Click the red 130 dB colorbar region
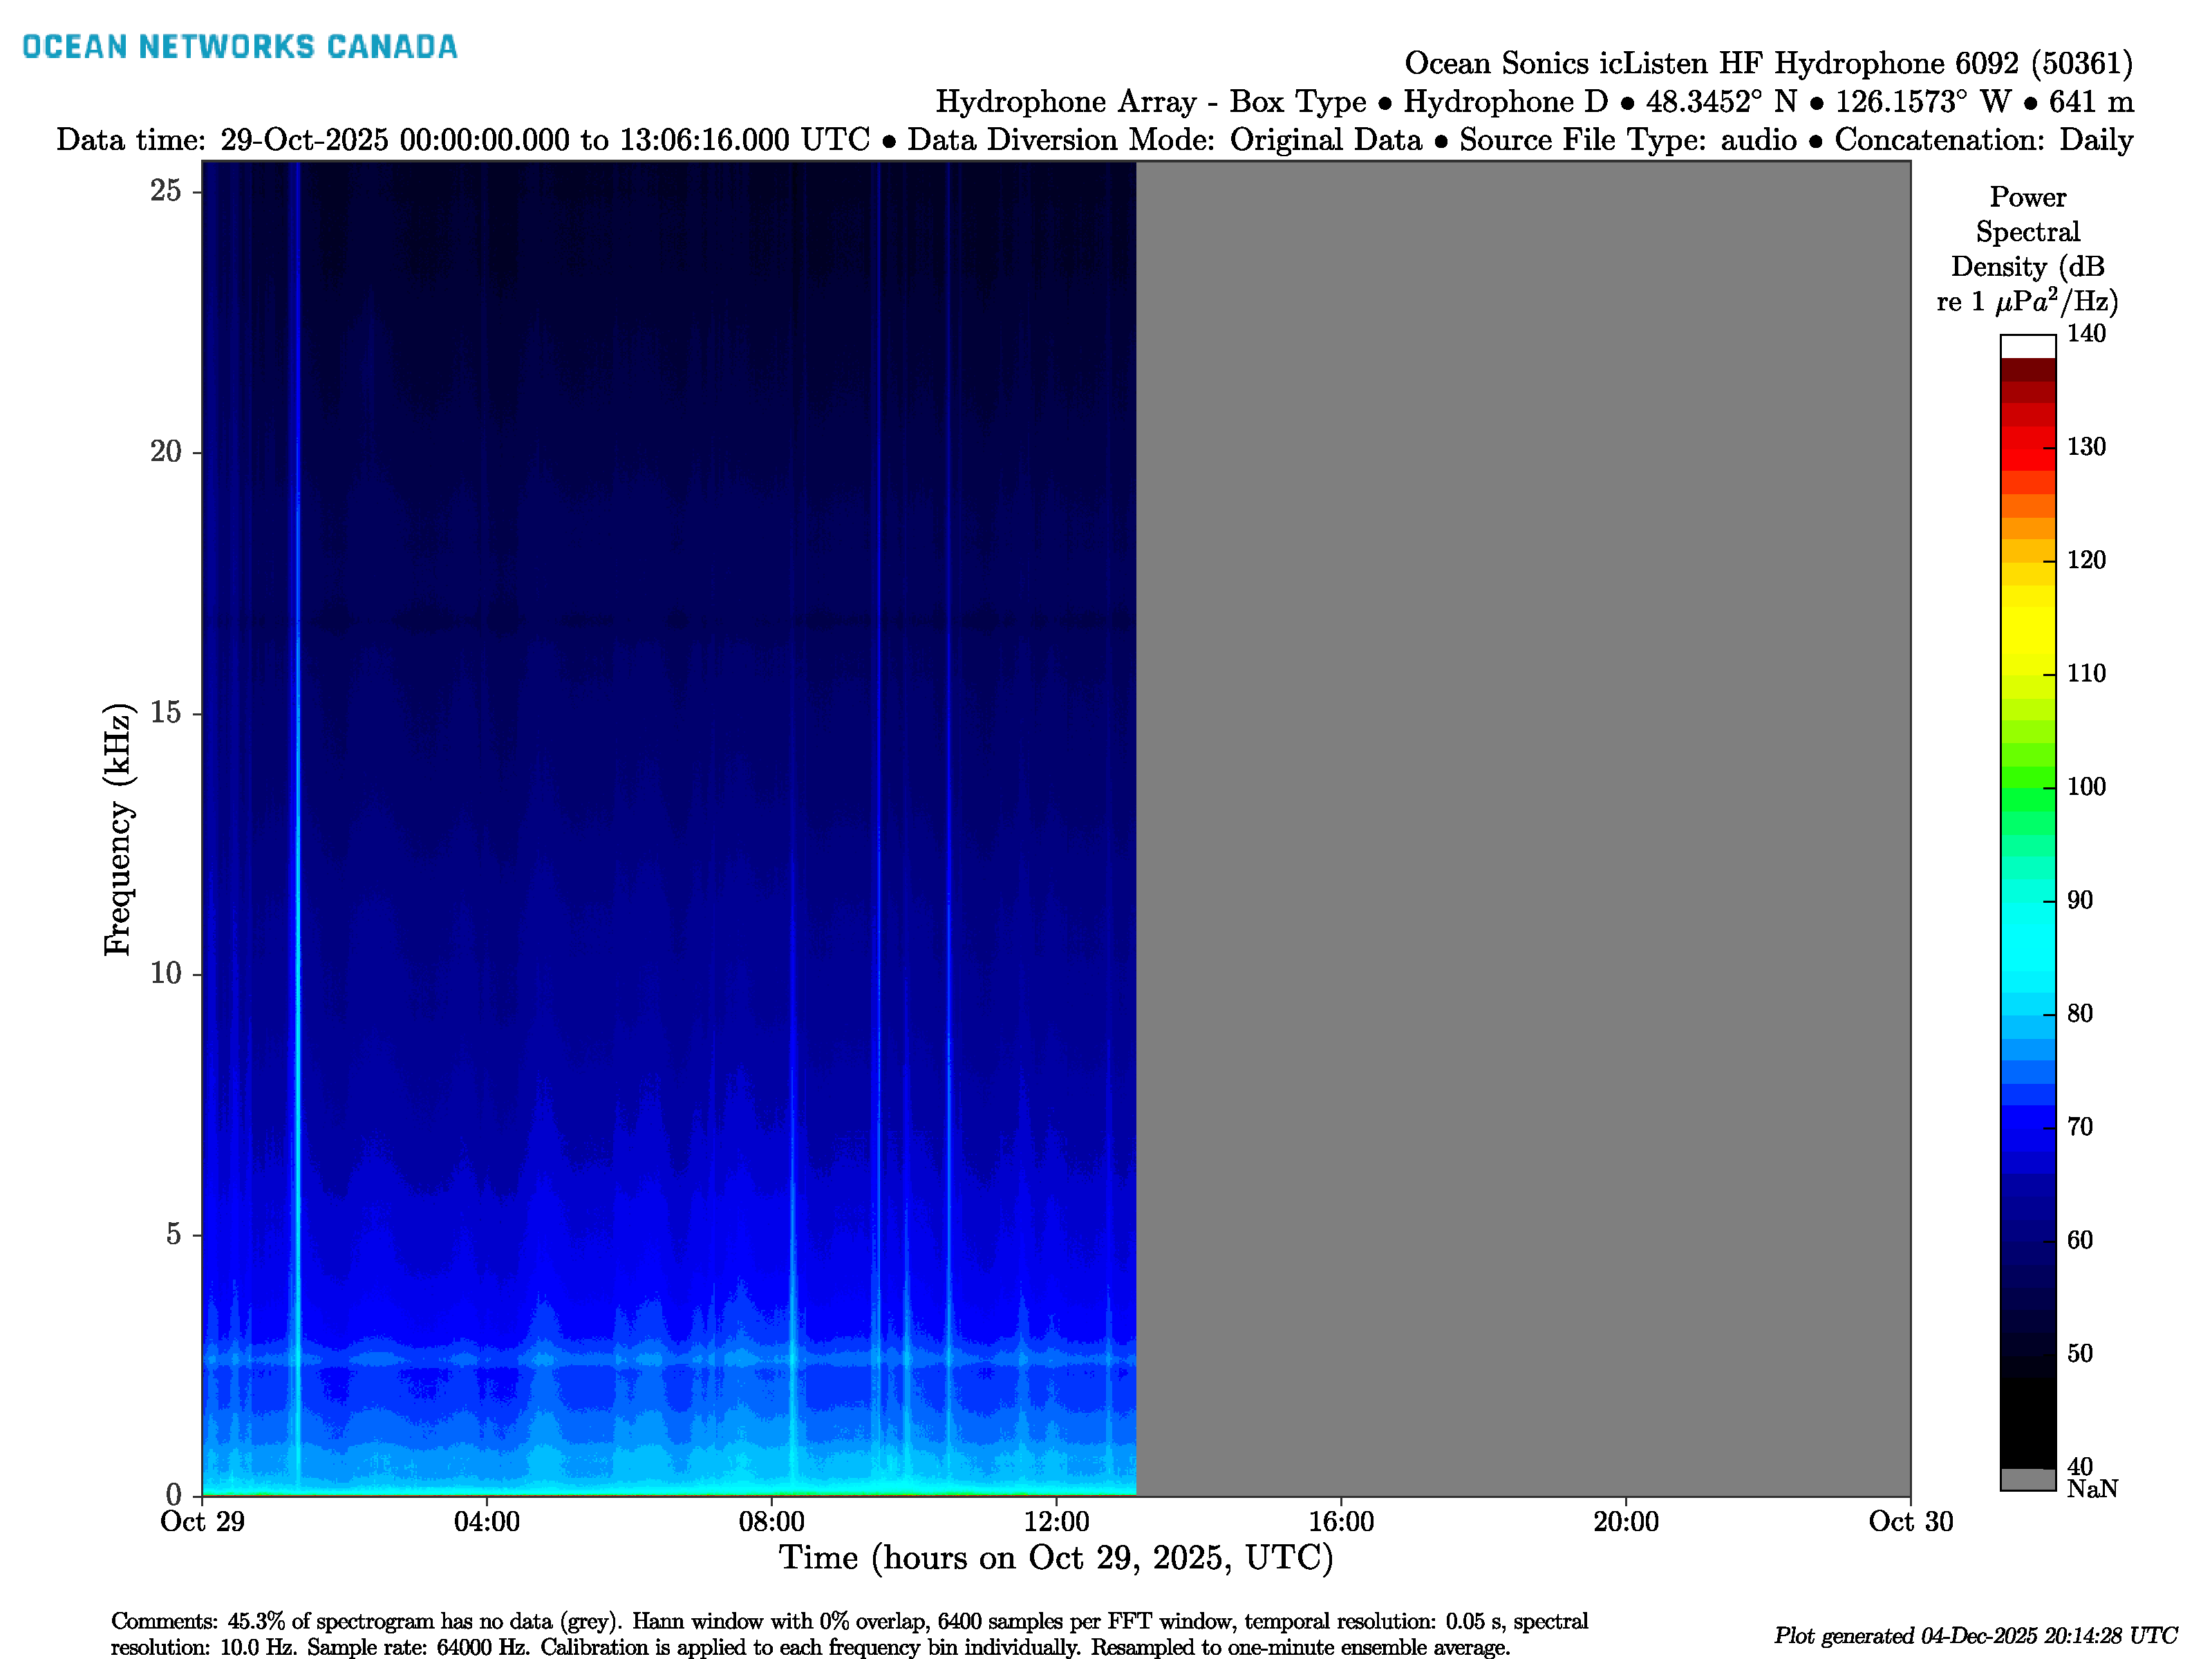Viewport: 2212px width, 1659px height. tap(2027, 447)
